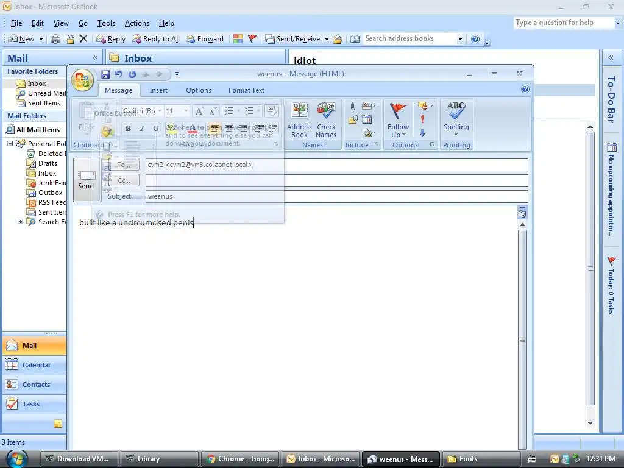
Task: Run Spelling check in the Proofing group
Action: (x=456, y=118)
